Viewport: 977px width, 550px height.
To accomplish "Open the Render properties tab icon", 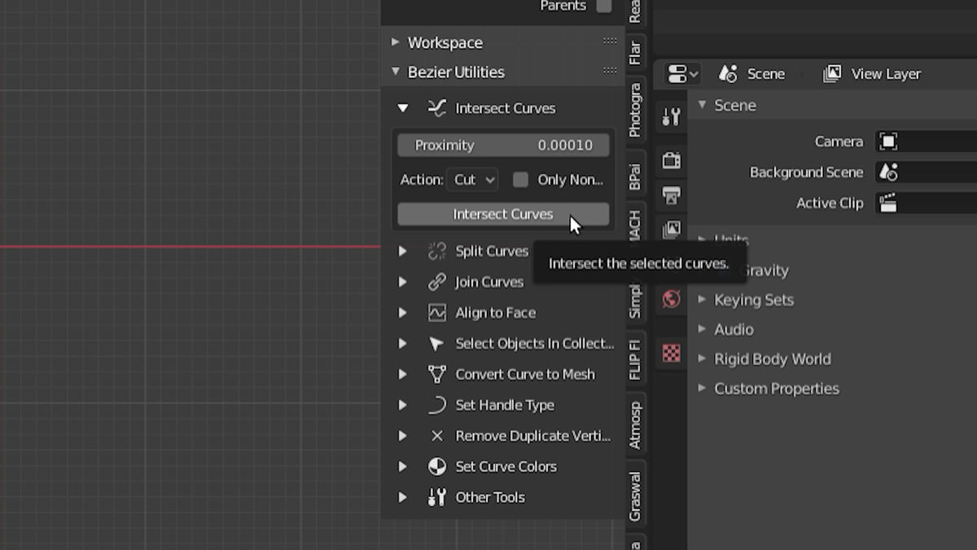I will (x=671, y=161).
